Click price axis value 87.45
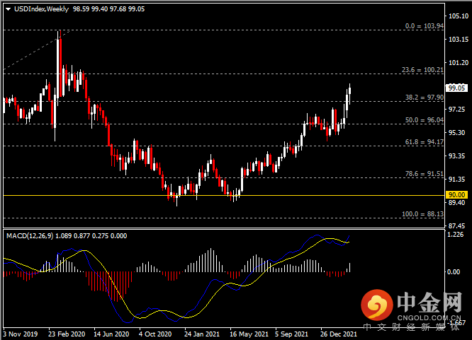The width and height of the screenshot is (472, 340). tap(456, 226)
